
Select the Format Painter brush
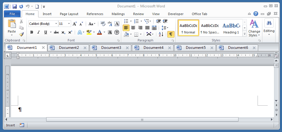21,34
